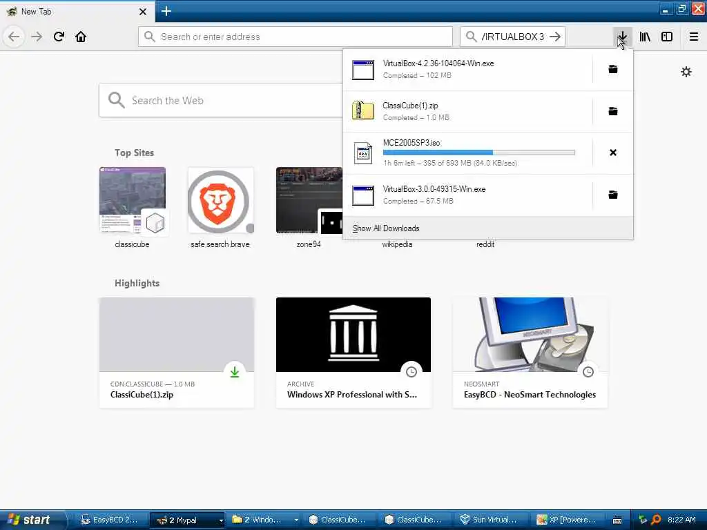
Task: Click the Search the Web field
Action: coord(221,100)
